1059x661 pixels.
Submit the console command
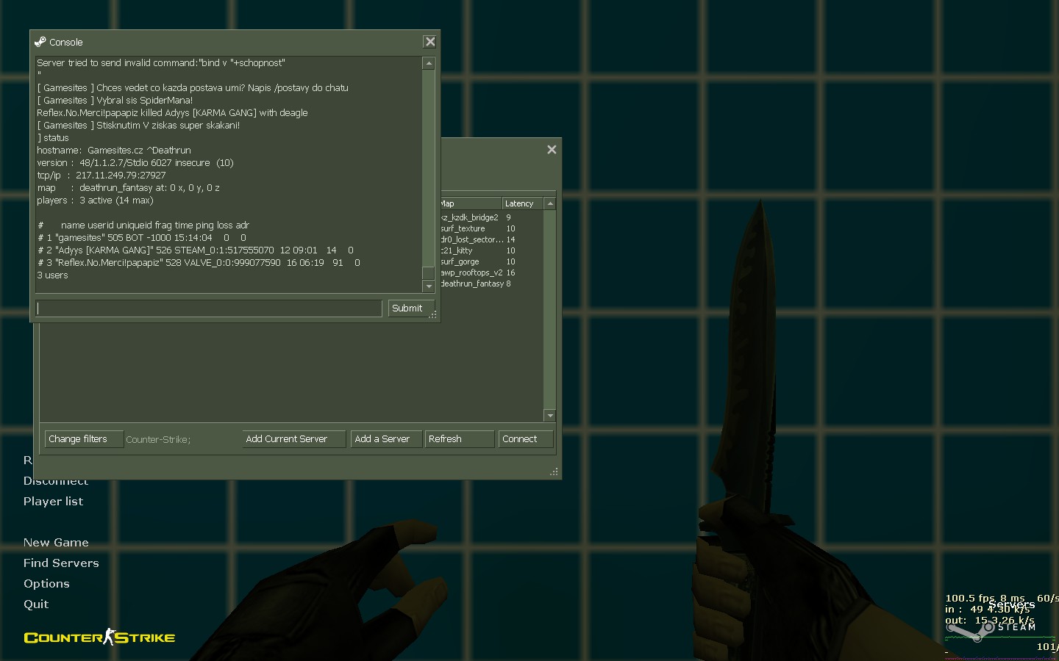[411, 308]
